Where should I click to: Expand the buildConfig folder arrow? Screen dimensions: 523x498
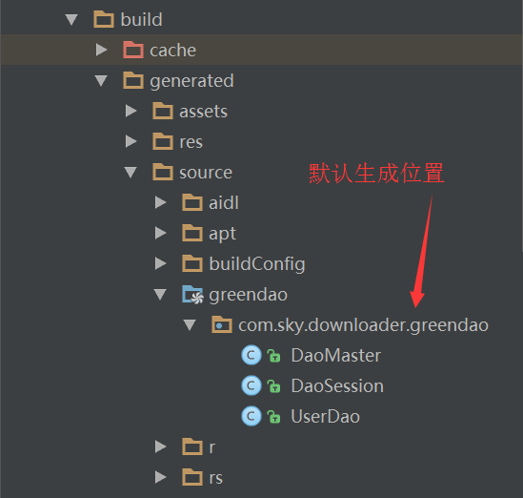pos(161,264)
